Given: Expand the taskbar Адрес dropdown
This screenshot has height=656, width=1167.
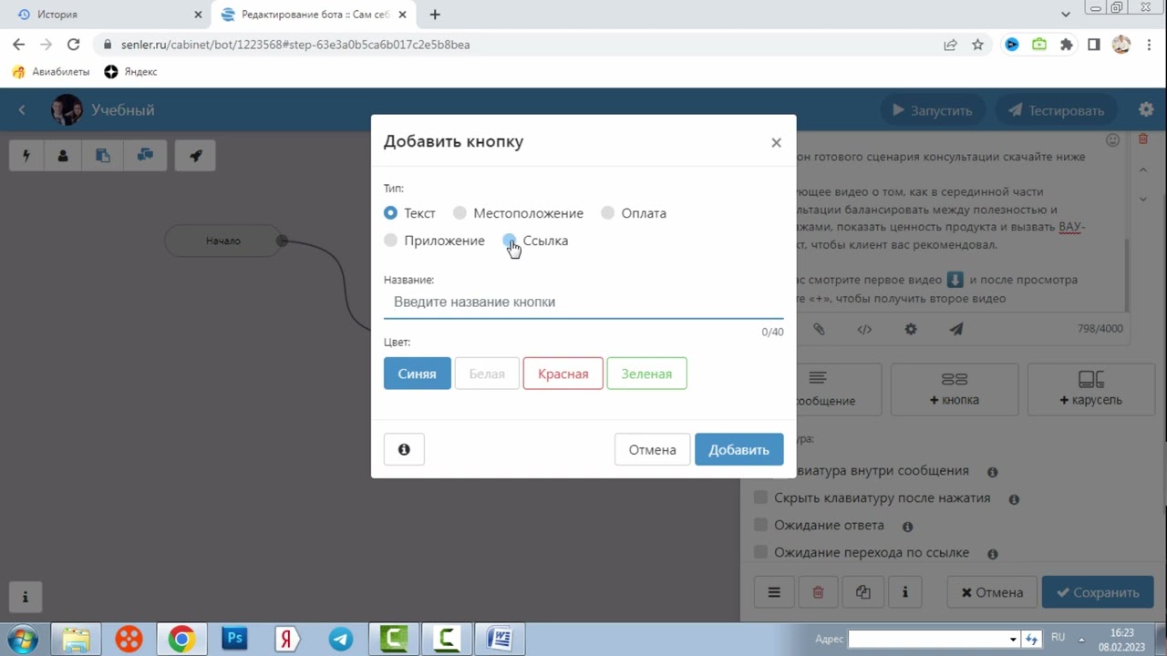Looking at the screenshot, I should tap(1012, 640).
